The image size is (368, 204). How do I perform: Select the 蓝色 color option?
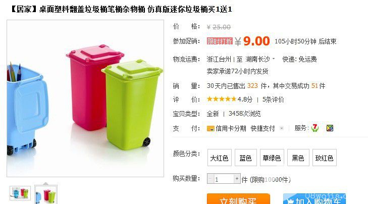tap(246, 158)
